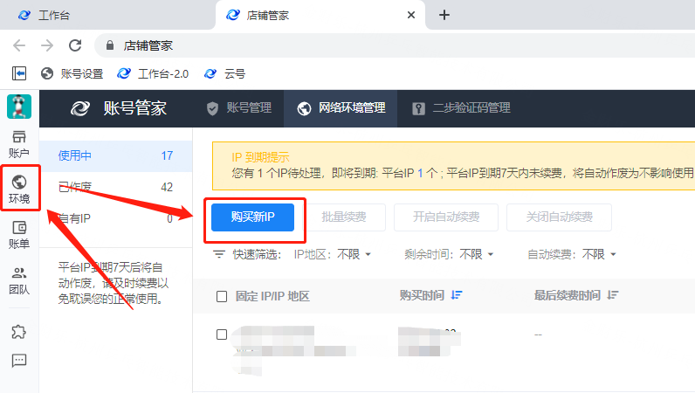695x393 pixels.
Task: Click the 固定 IP/IP 地区 column header
Action: point(272,296)
